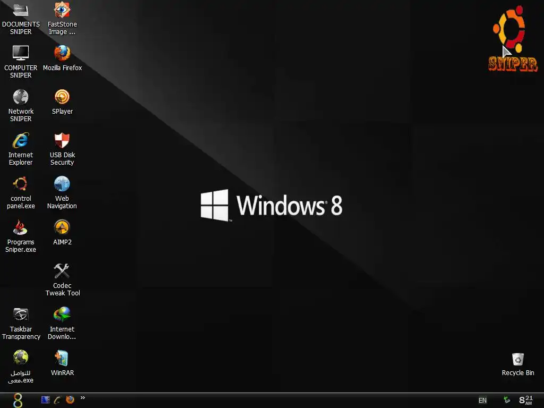
Task: Click the Web Navigation shortcut
Action: pos(62,192)
